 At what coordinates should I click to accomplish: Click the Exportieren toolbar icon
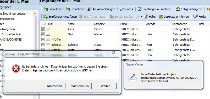click(68, 9)
